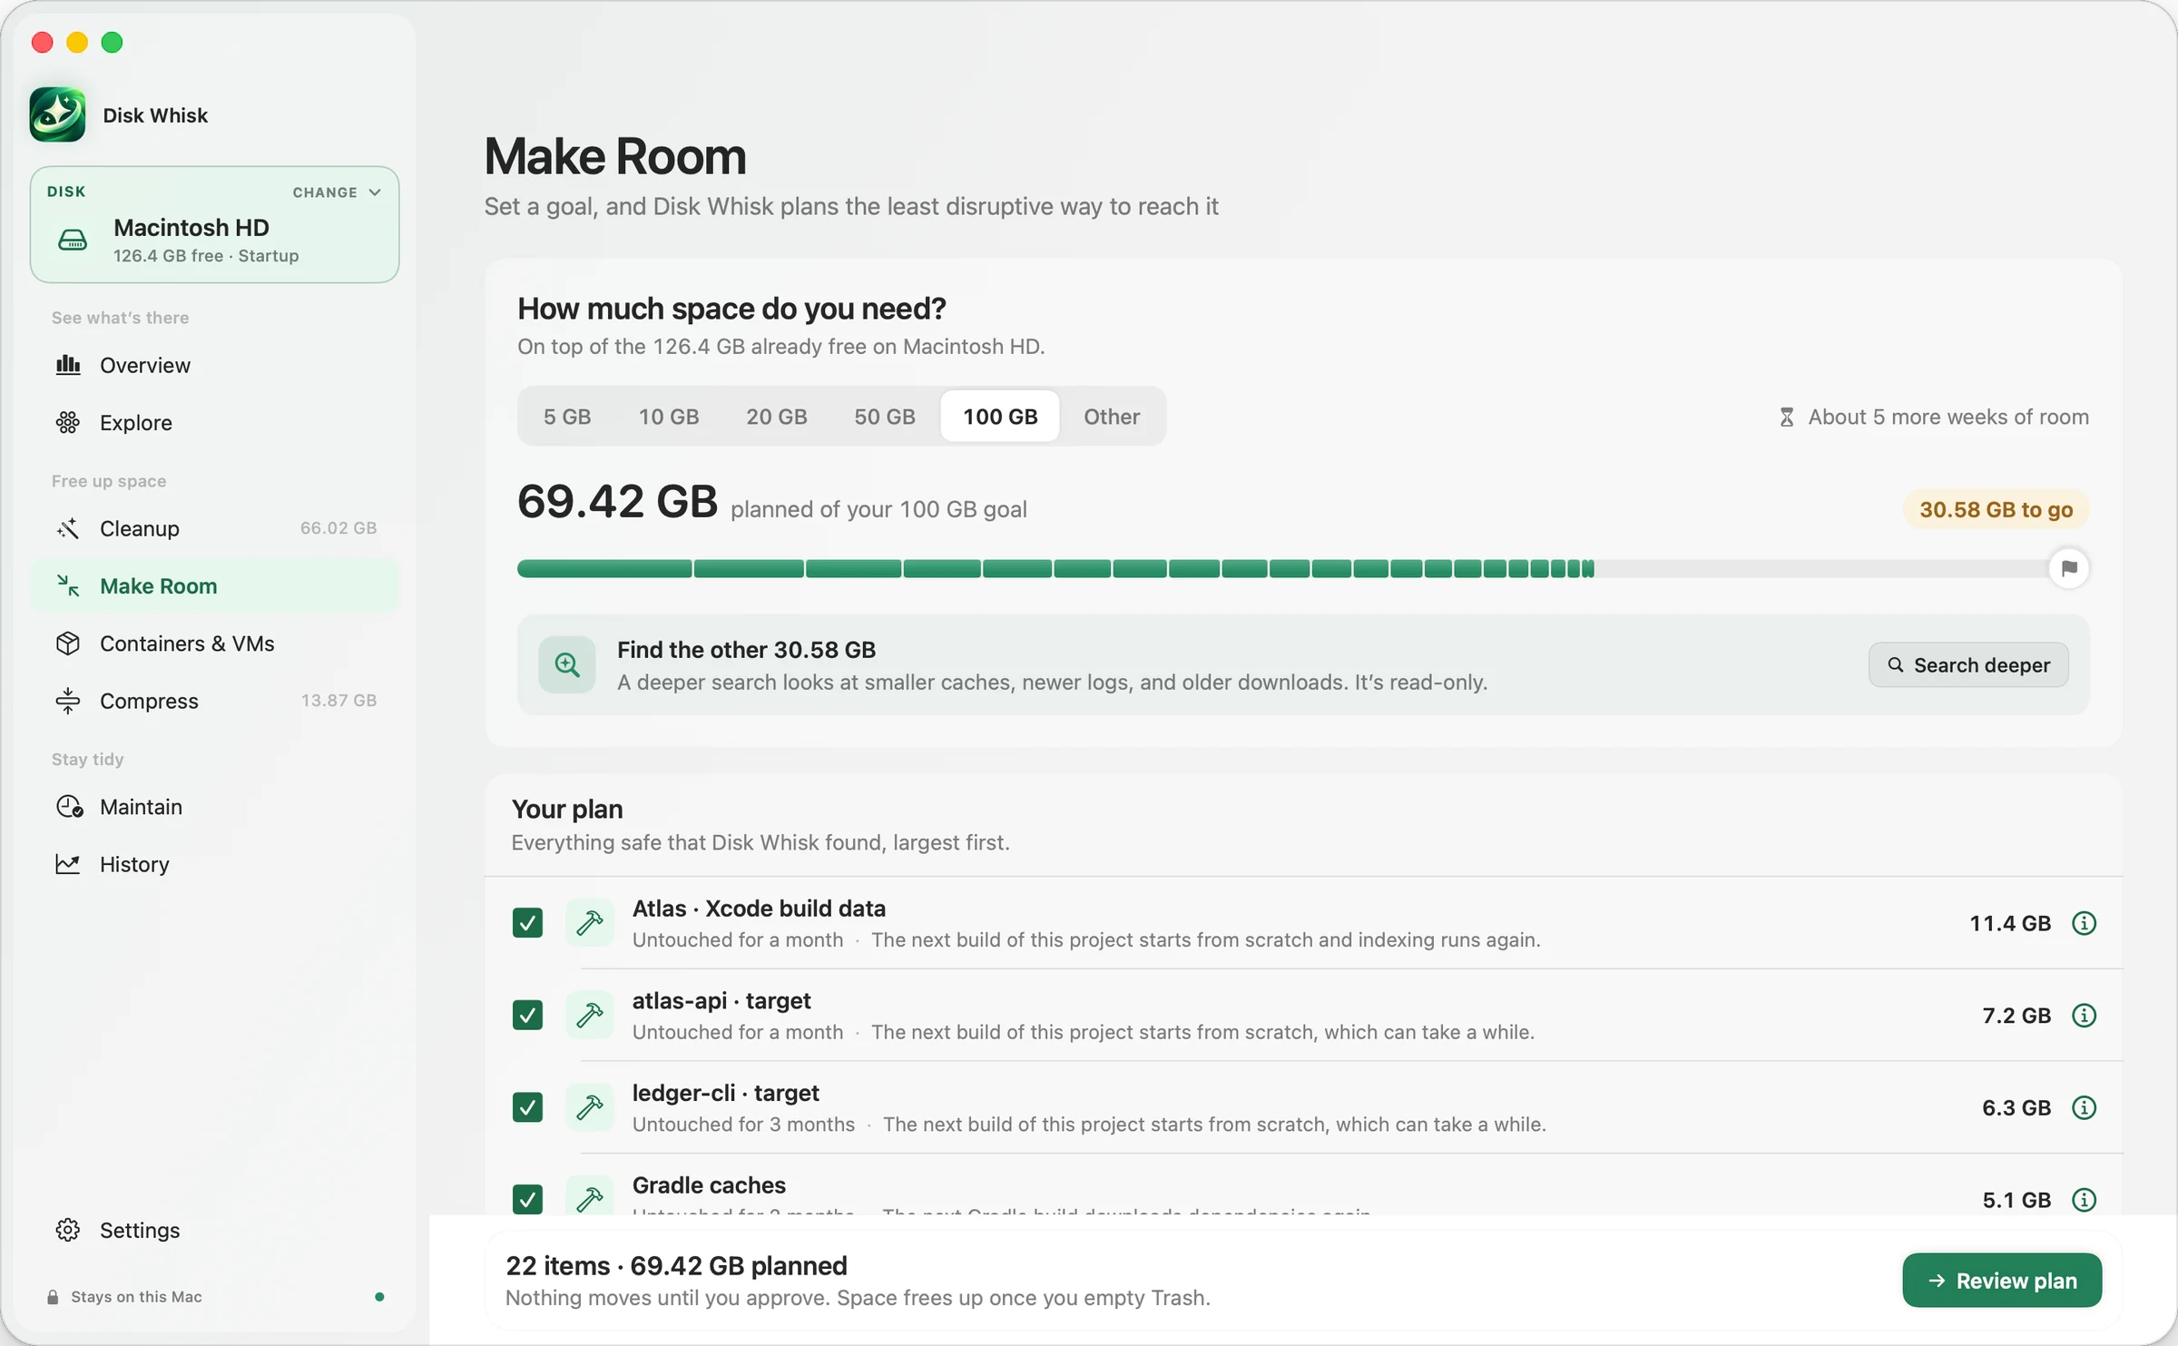
Task: Show info for ledger-cli target
Action: click(x=2085, y=1107)
